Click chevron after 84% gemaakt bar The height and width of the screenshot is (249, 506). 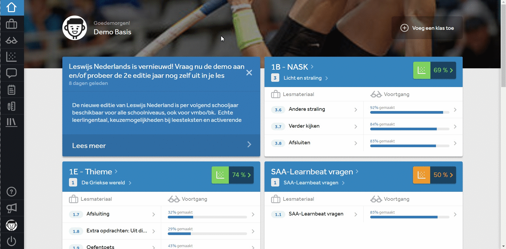pos(455,127)
